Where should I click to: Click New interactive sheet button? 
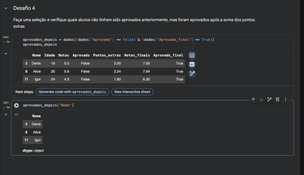(x=132, y=92)
